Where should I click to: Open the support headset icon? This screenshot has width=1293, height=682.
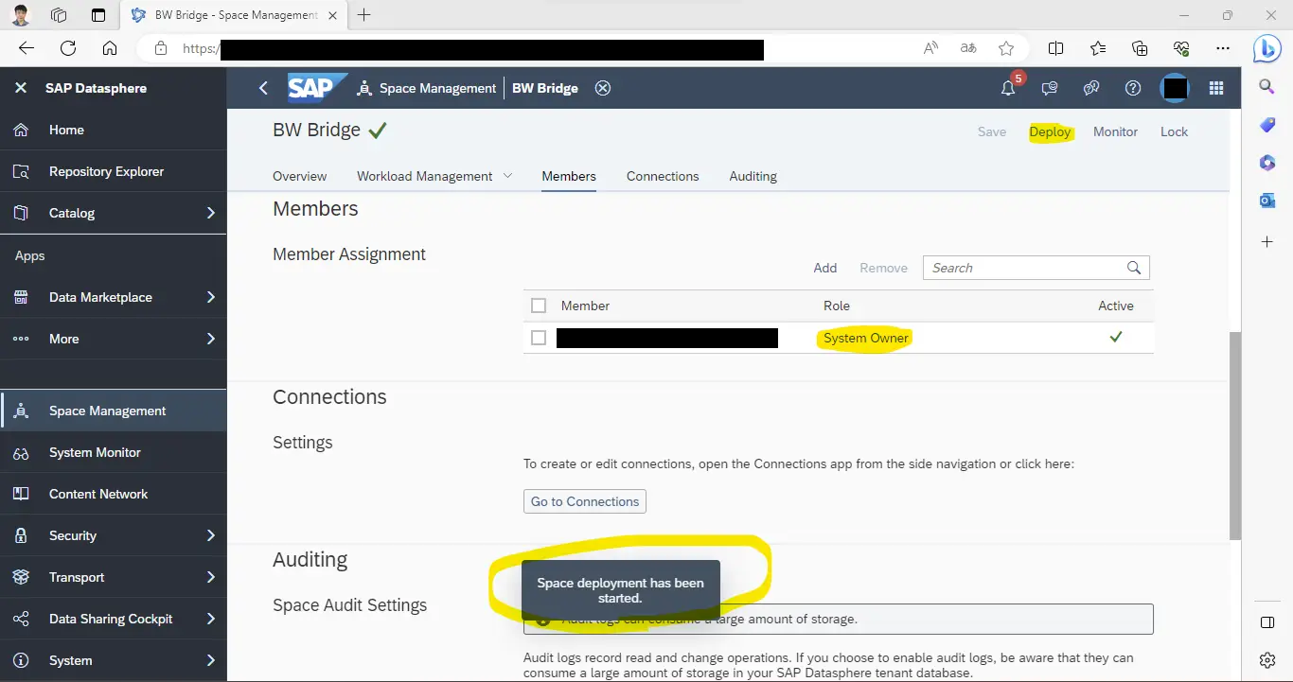1091,88
